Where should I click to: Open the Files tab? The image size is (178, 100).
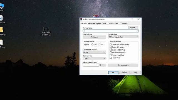[105, 24]
